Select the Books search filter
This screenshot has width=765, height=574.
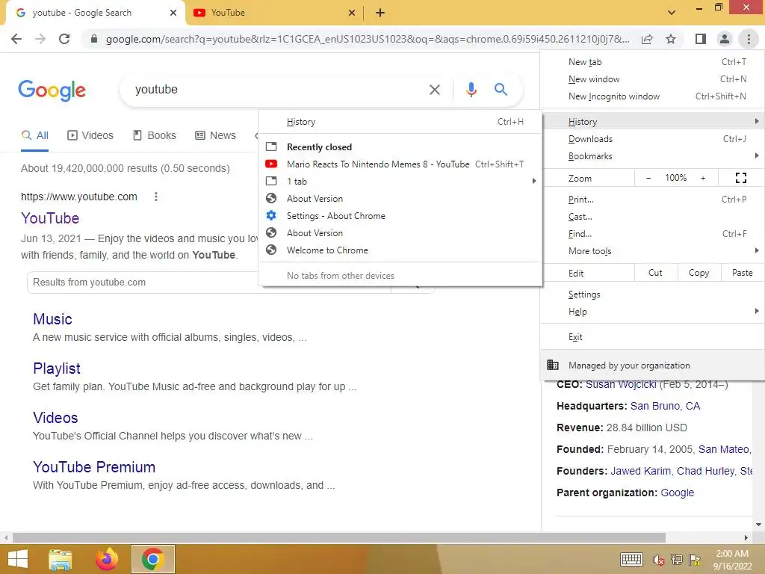(155, 136)
